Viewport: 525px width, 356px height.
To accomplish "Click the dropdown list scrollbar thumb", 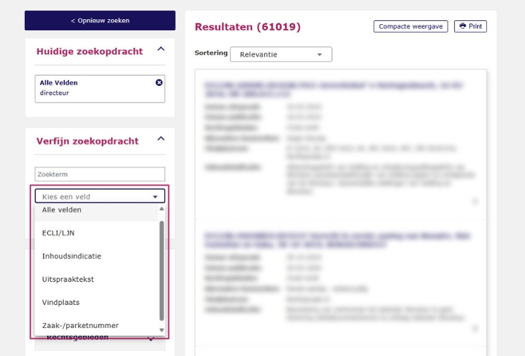I will (x=162, y=269).
